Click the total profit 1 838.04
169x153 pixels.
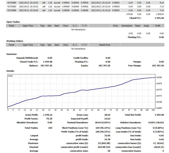coord(160,14)
